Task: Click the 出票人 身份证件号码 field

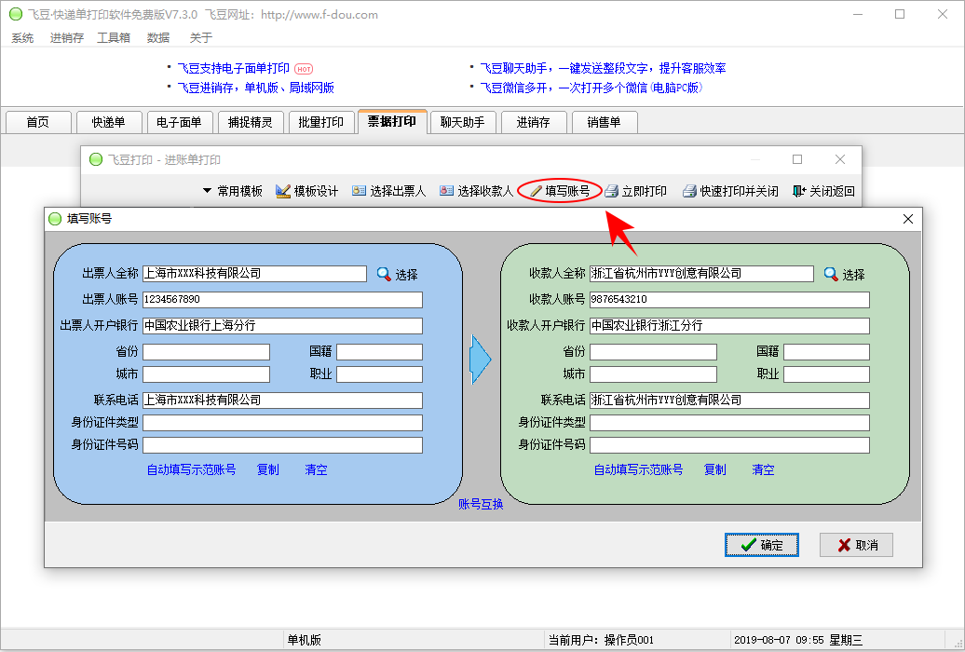Action: click(x=282, y=444)
